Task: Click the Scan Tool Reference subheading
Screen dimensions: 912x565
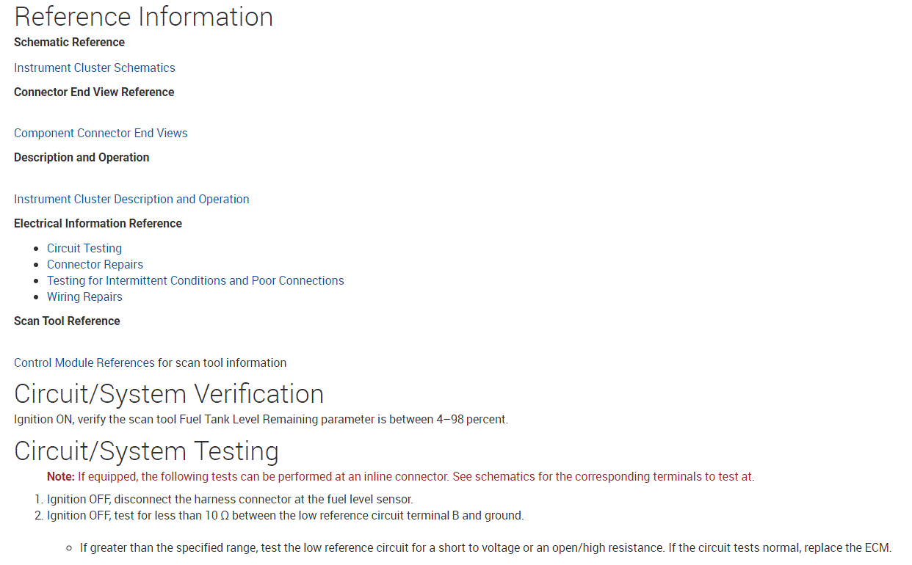Action: (67, 321)
